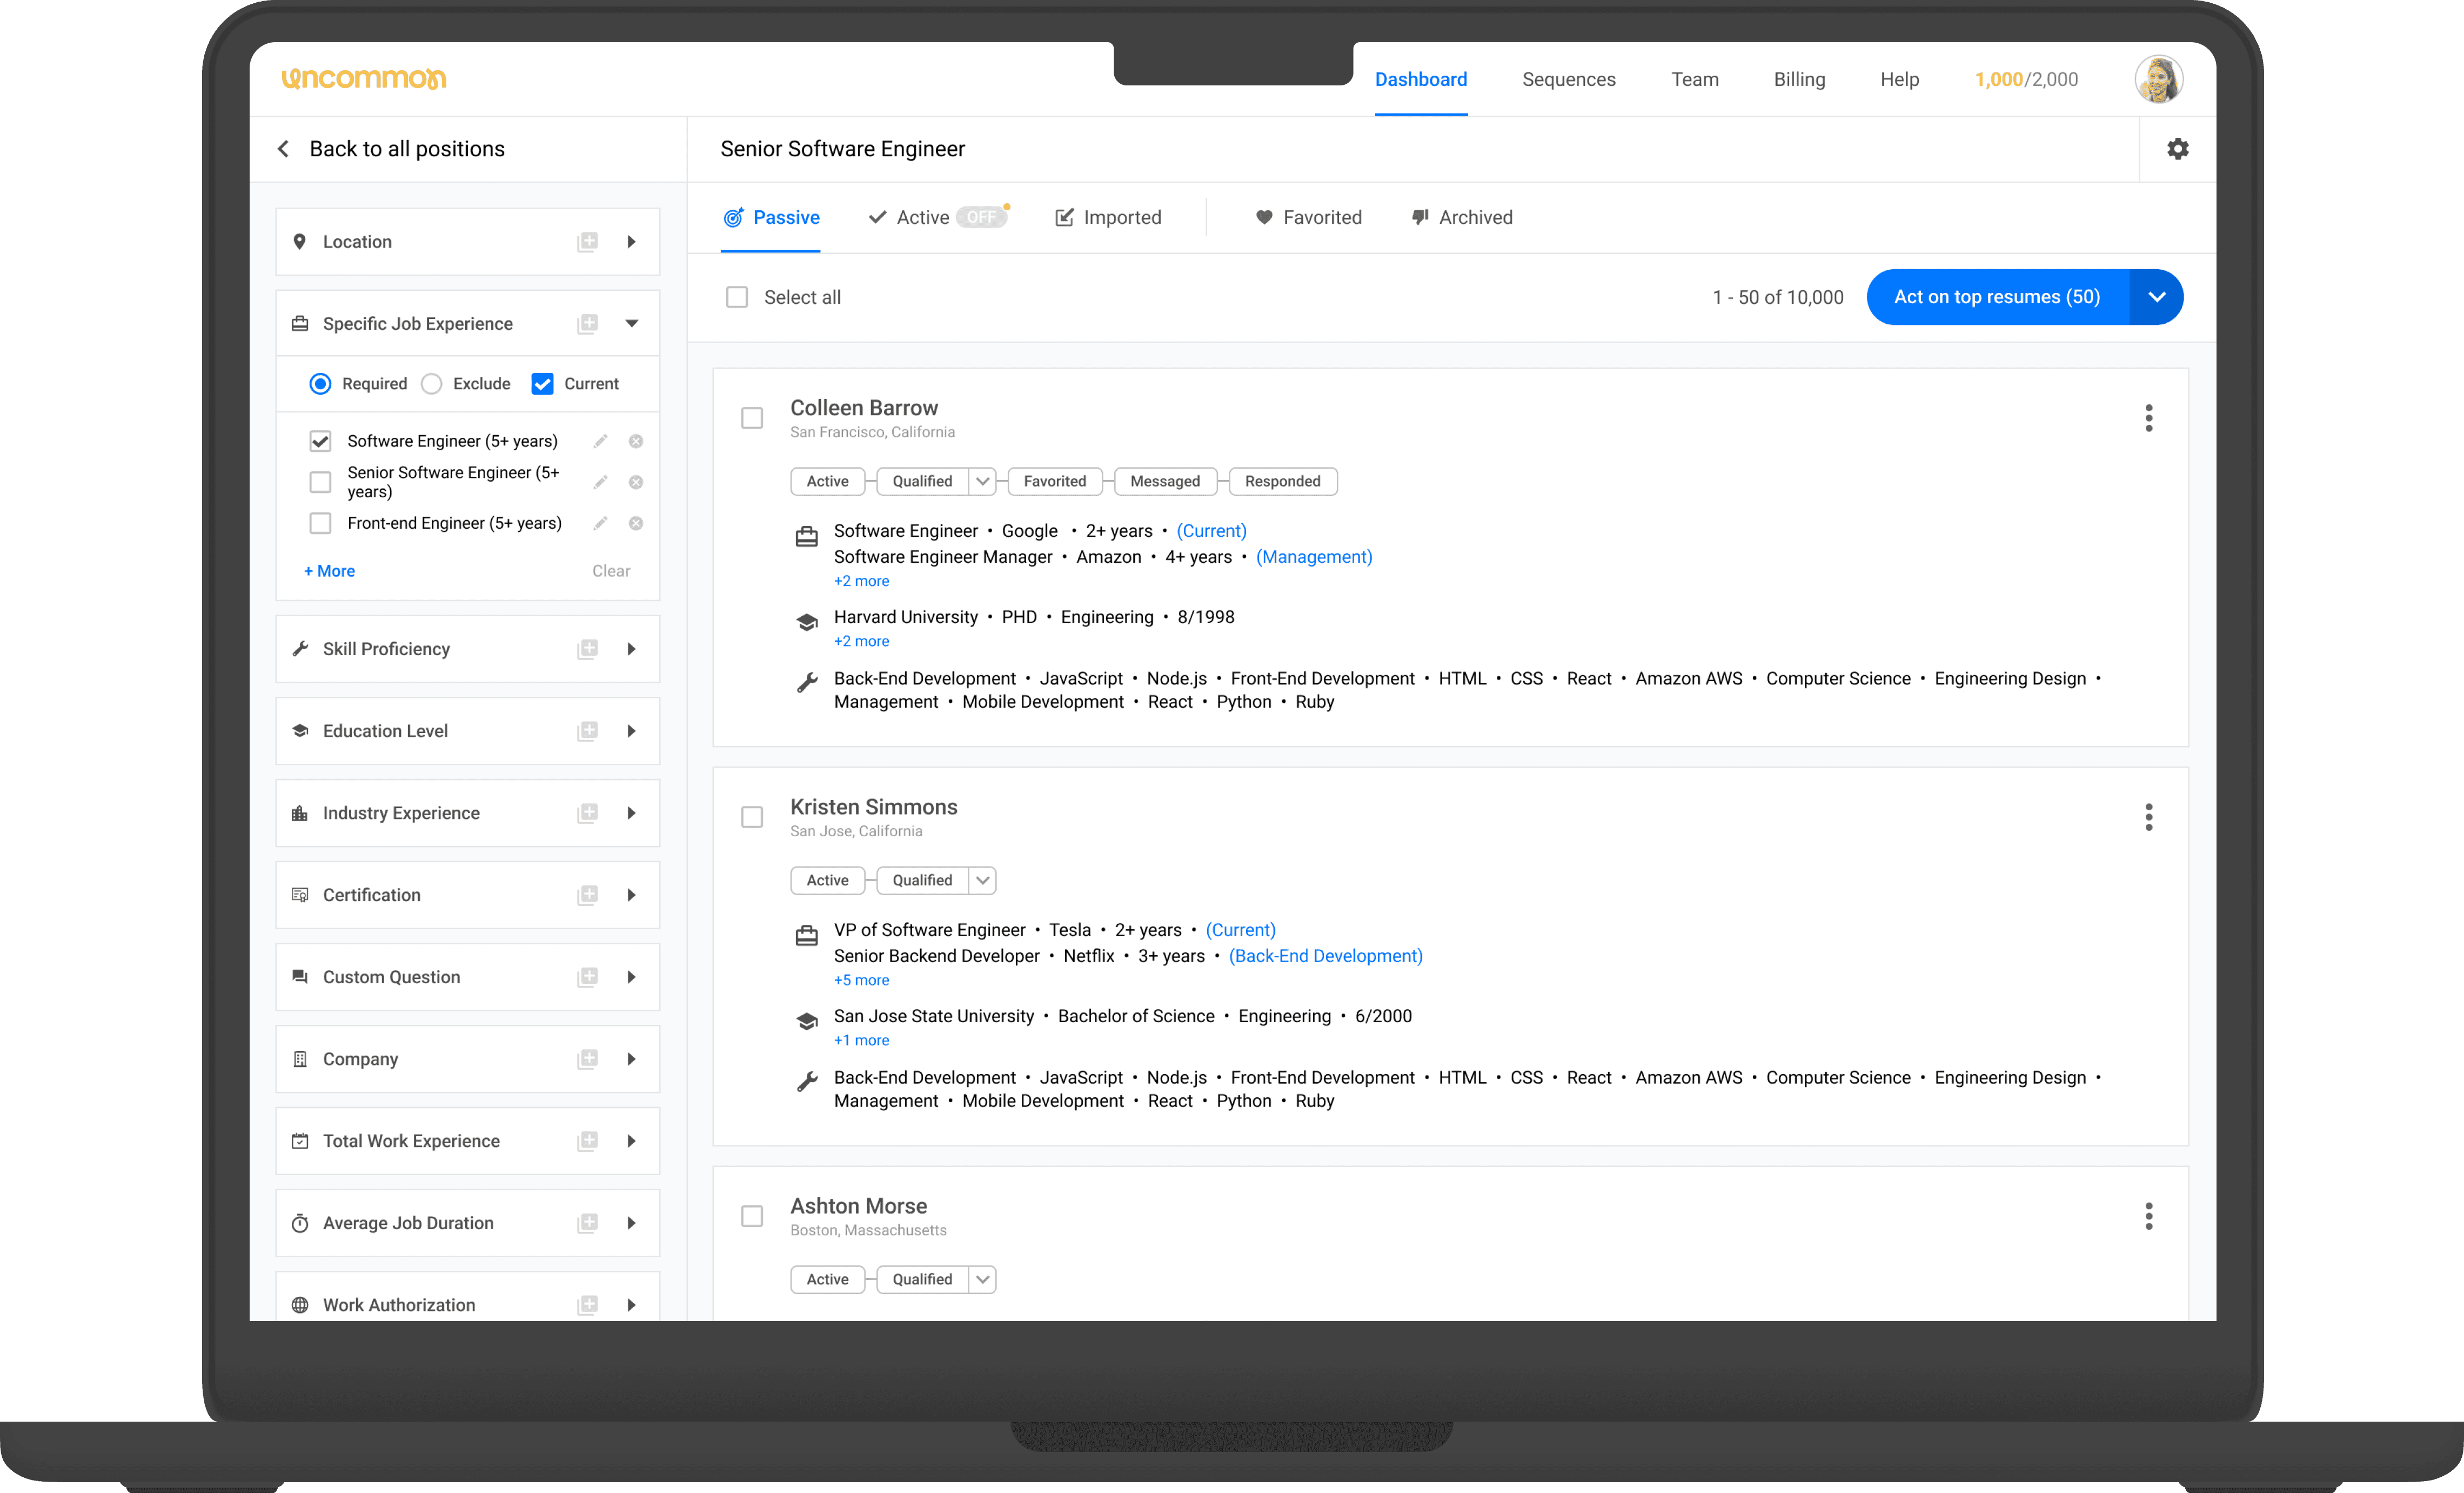Tick Senior Software Engineer experience checkbox
This screenshot has width=2464, height=1493.
[320, 482]
